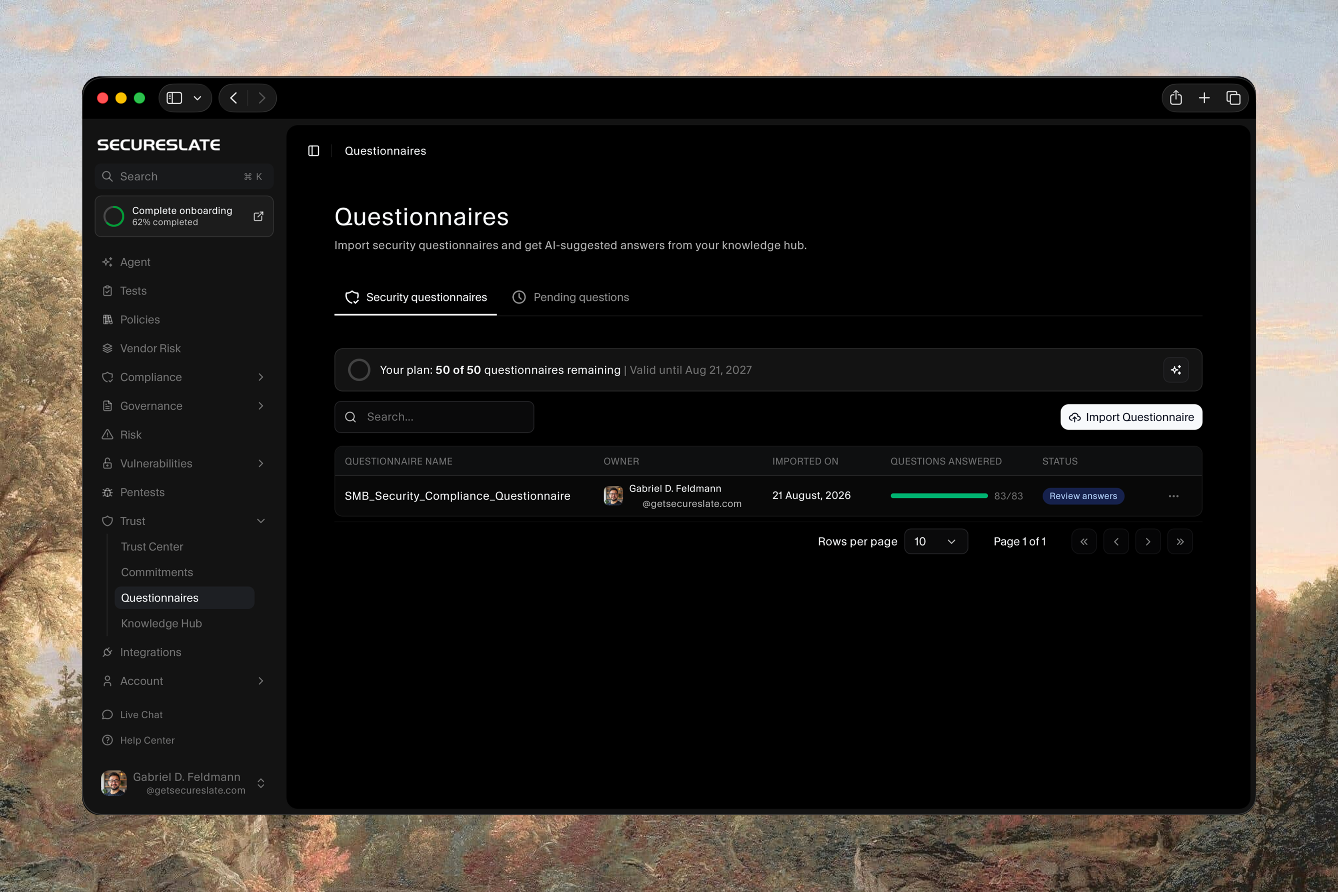Go to first page

tap(1084, 542)
